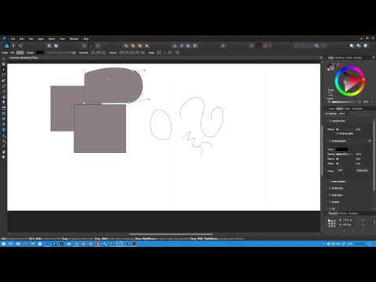Switch to the Export persona
The width and height of the screenshot is (376, 282).
tap(20, 45)
